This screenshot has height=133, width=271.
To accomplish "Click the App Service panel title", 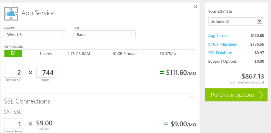I will pos(38,13).
